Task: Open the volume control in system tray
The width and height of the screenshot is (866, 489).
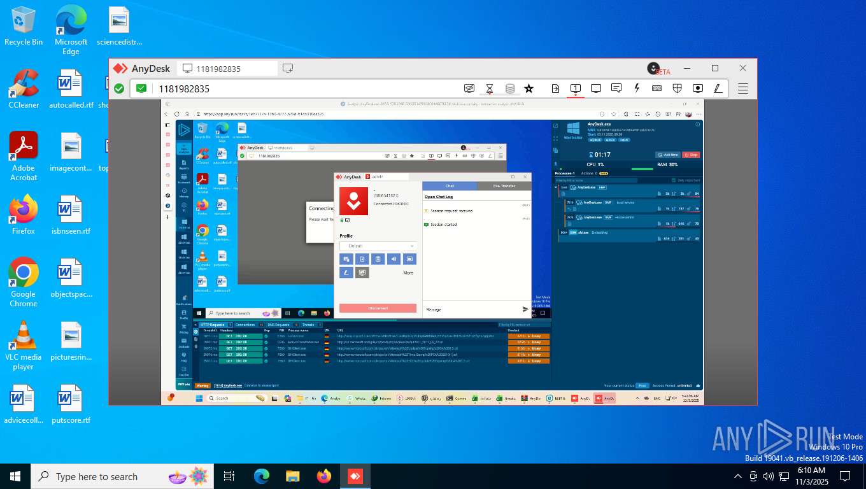Action: tap(768, 476)
